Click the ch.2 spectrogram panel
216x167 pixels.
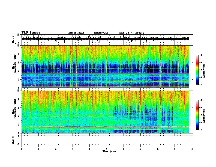click(x=105, y=112)
